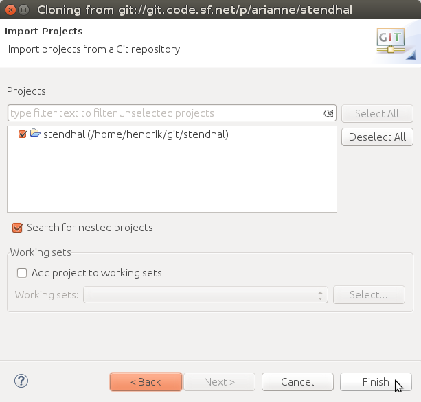Click the Next button
421x402 pixels.
(x=219, y=382)
